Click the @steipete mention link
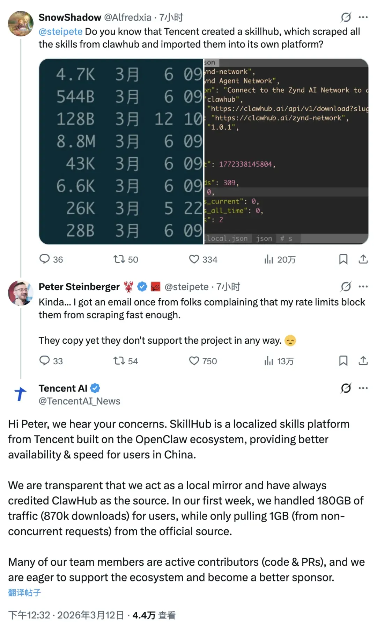 (60, 31)
